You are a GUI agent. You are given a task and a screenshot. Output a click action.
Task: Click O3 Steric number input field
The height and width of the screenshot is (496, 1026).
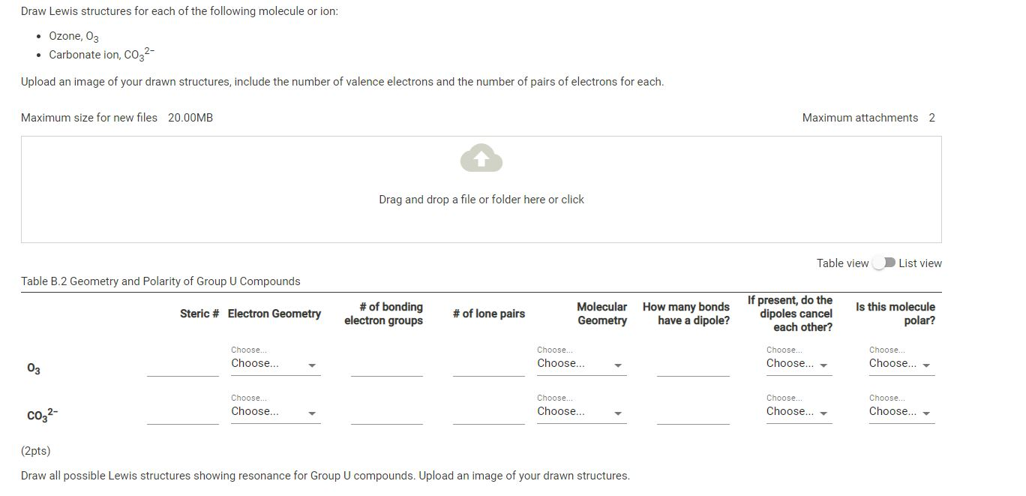(183, 367)
